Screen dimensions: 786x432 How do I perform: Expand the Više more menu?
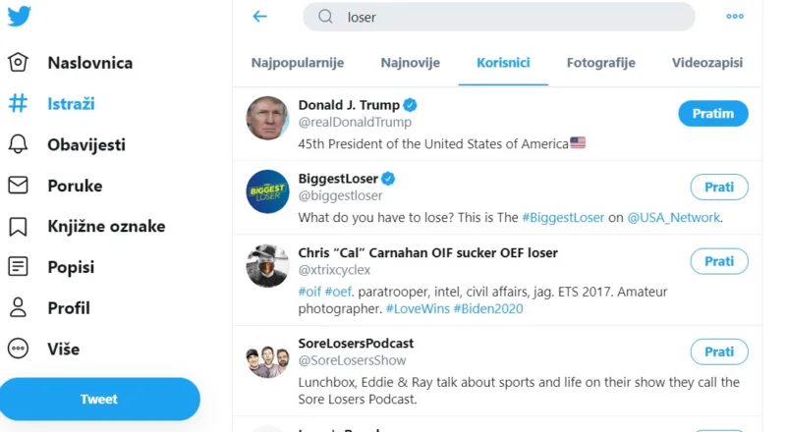pos(18,349)
